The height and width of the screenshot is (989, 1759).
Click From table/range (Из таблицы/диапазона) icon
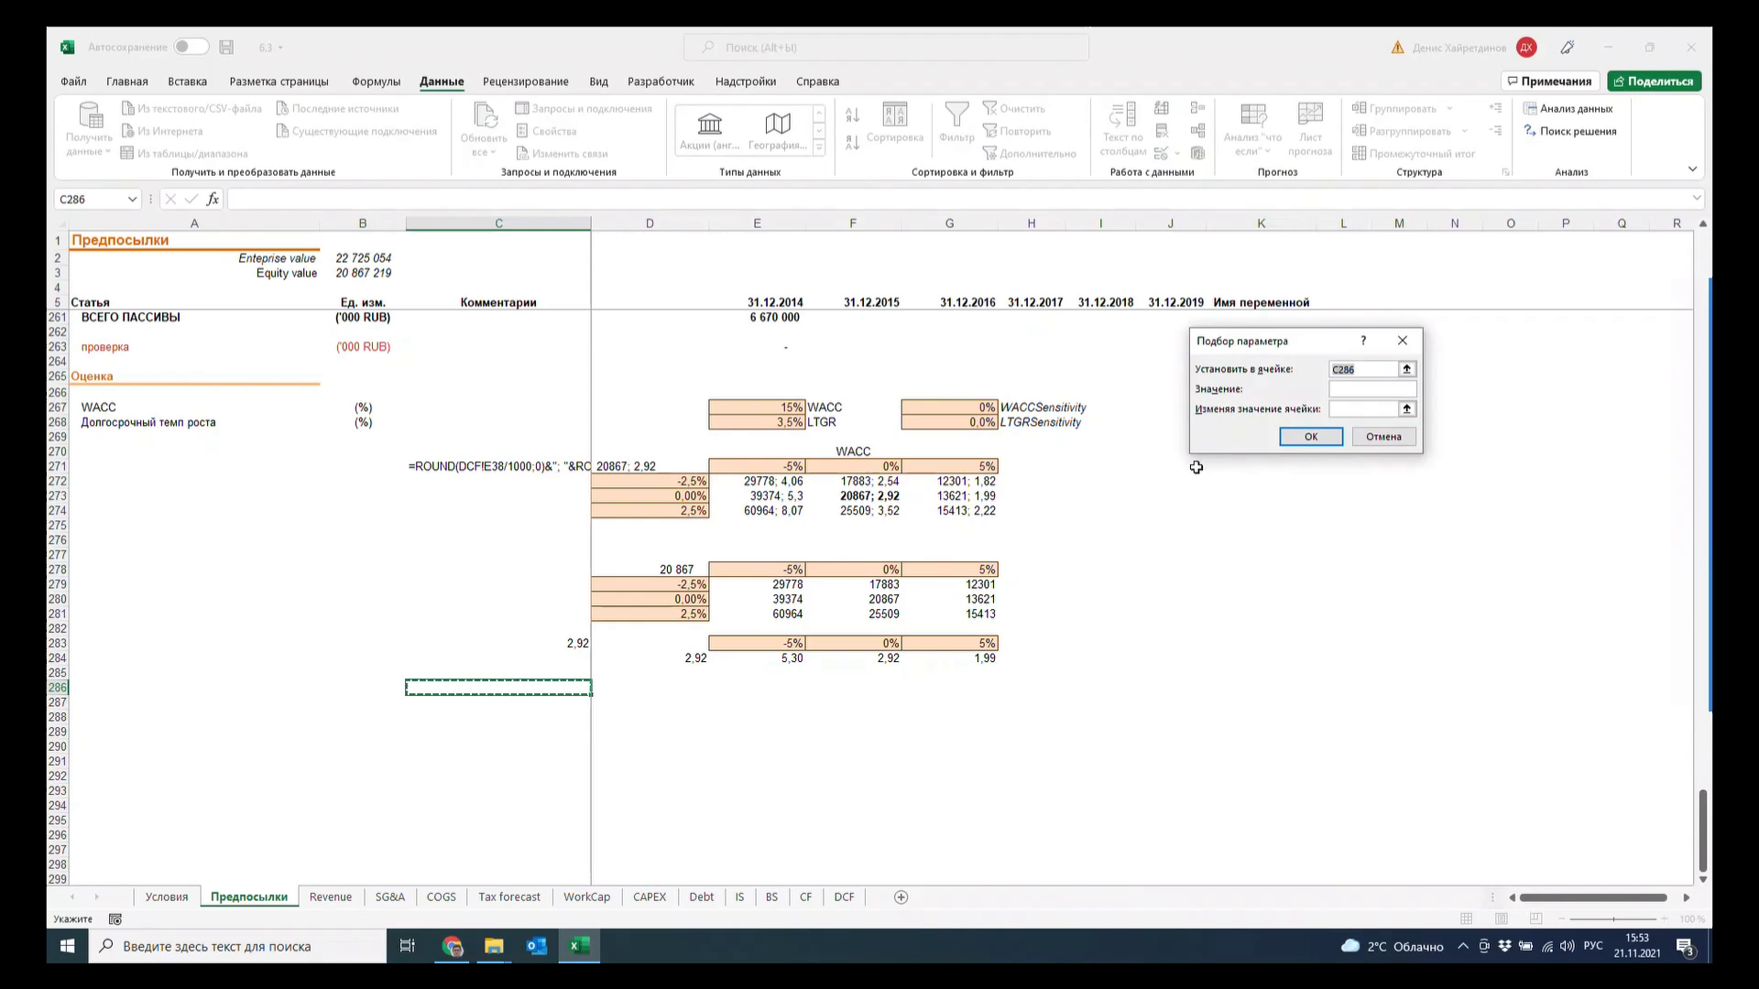click(x=128, y=153)
